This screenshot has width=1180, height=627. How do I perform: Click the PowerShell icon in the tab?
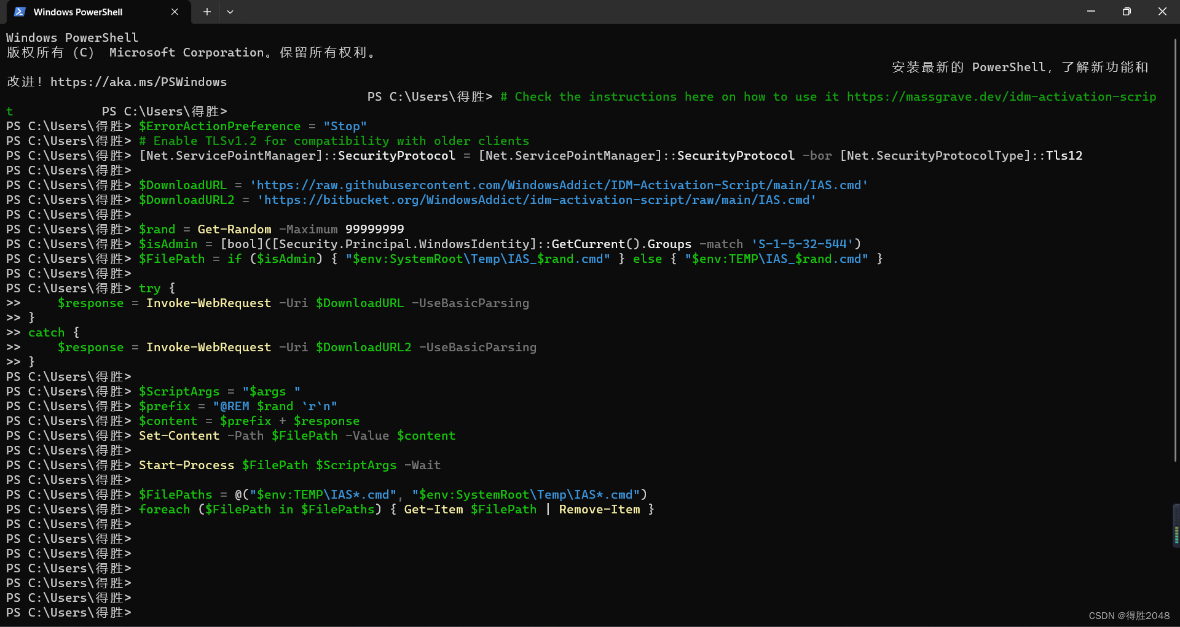coord(20,12)
